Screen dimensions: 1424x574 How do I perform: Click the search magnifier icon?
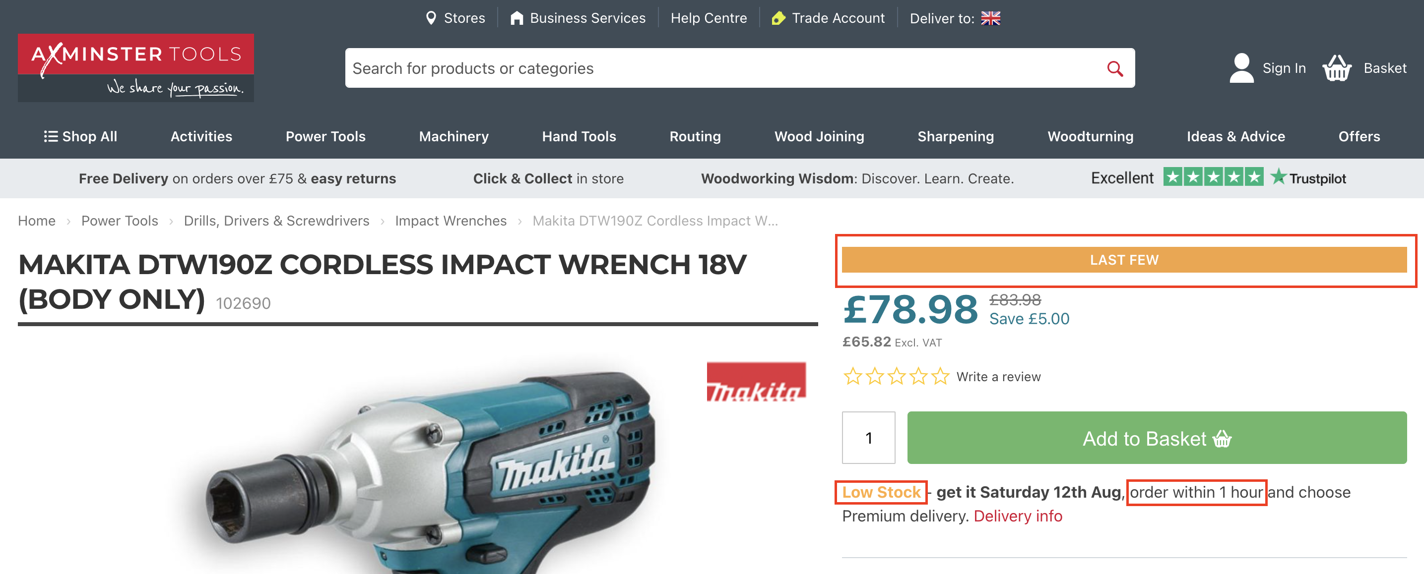point(1114,68)
